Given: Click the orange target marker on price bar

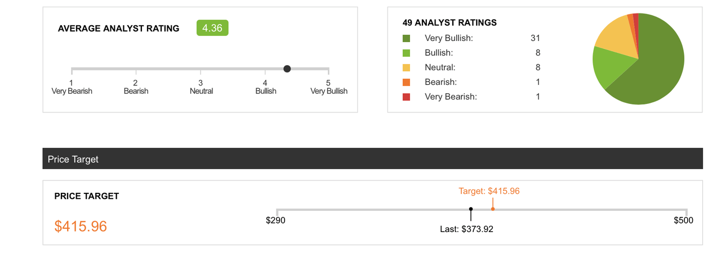Looking at the screenshot, I should pyautogui.click(x=493, y=208).
